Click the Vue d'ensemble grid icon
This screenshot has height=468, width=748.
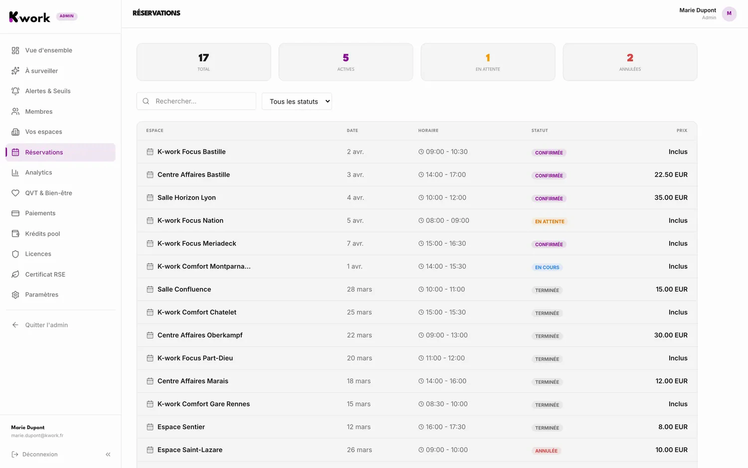coord(15,50)
